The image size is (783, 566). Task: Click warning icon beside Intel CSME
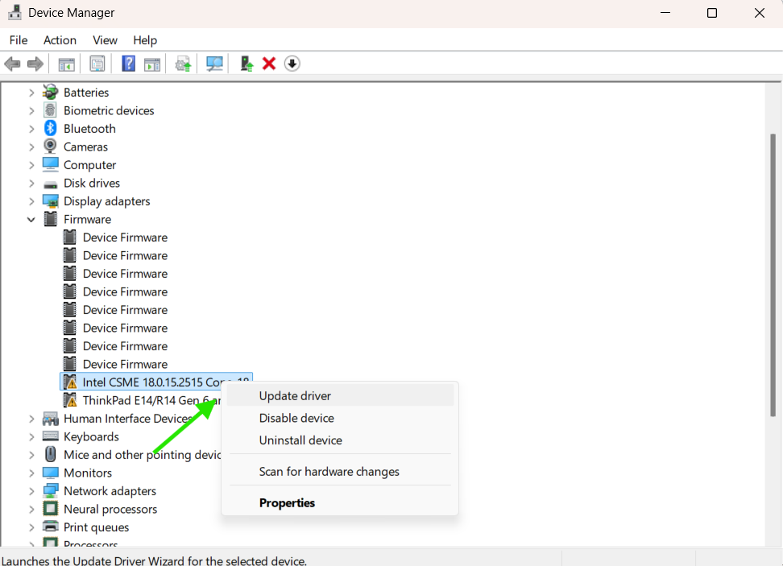pyautogui.click(x=70, y=382)
